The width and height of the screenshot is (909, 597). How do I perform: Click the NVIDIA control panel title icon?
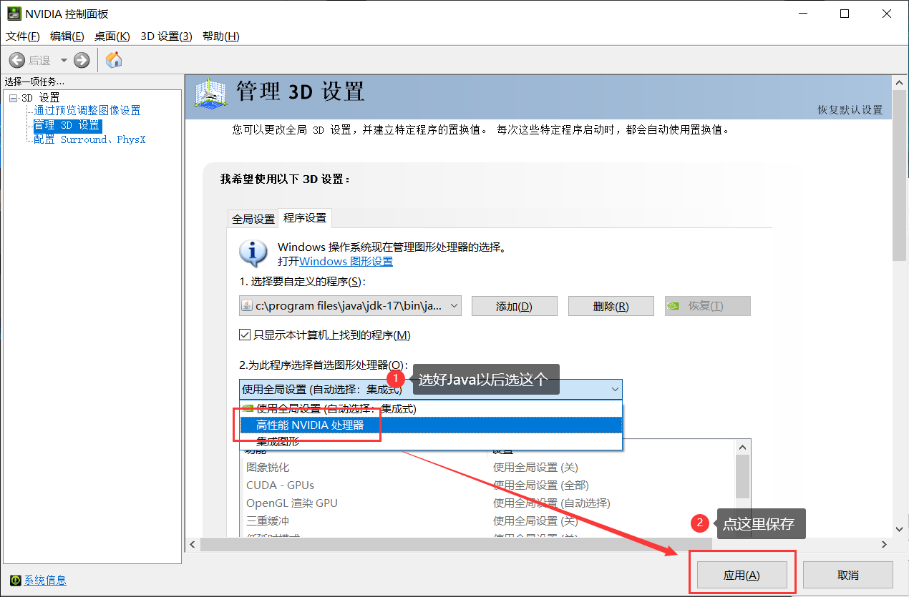pyautogui.click(x=14, y=14)
